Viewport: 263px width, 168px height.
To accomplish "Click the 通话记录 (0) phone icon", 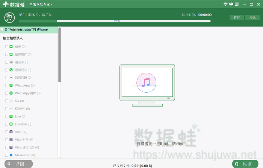I will coord(11,70).
